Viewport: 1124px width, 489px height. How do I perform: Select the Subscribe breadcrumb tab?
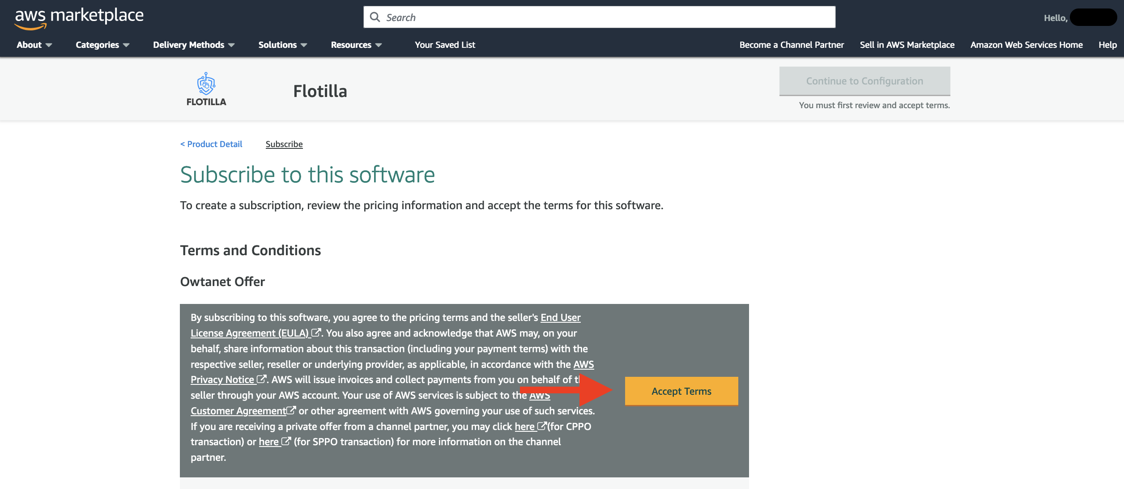pyautogui.click(x=284, y=144)
